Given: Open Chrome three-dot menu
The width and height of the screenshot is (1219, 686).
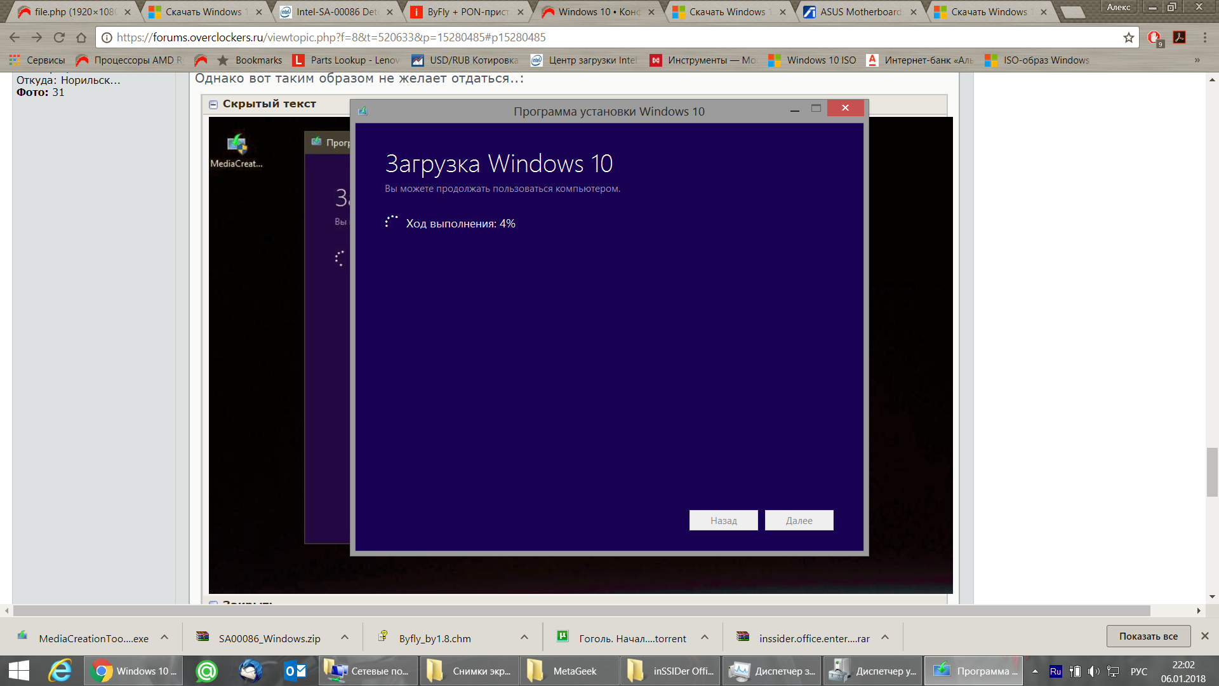Looking at the screenshot, I should pyautogui.click(x=1204, y=37).
